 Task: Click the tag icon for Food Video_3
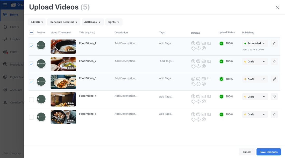click(193, 84)
